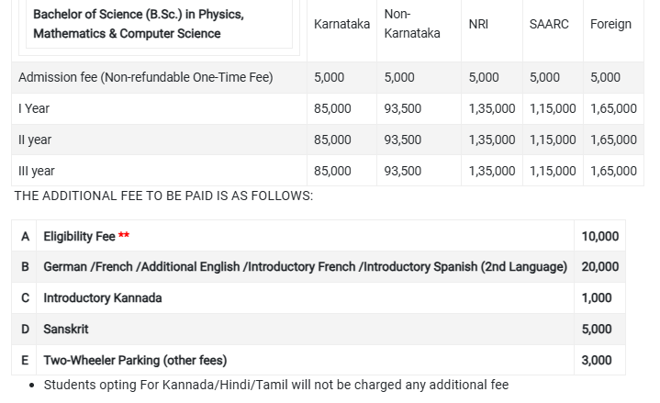Select the Sanskrit row label
Viewport: 660px width, 403px height.
coord(66,329)
